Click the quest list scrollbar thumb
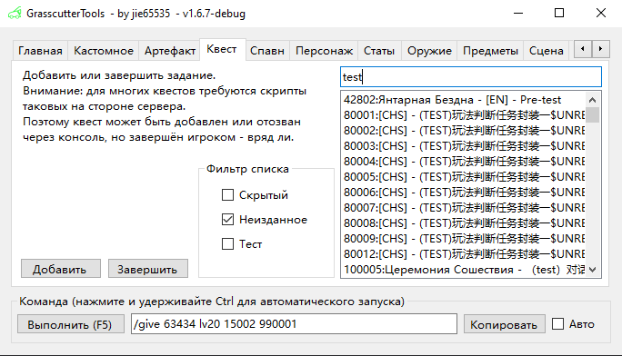Screen dimensions: 622x356 pyautogui.click(x=593, y=115)
